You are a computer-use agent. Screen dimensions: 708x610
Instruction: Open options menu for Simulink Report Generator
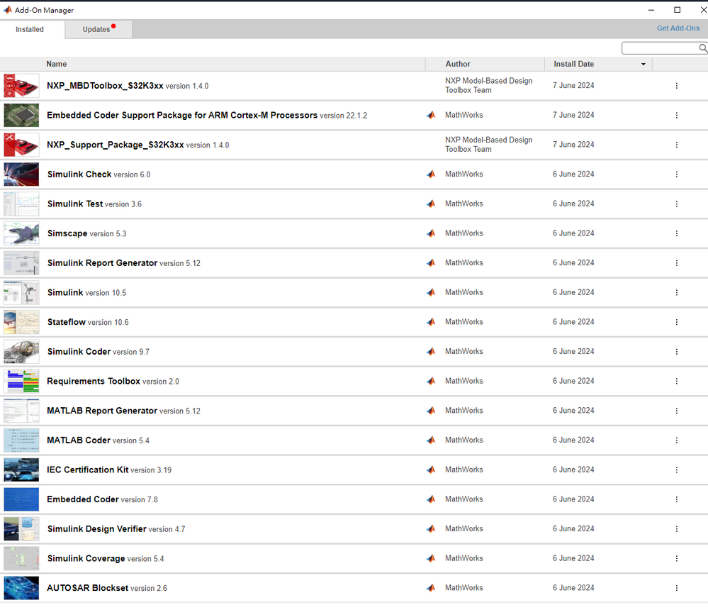click(676, 263)
